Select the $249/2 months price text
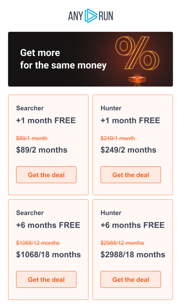 [128, 150]
